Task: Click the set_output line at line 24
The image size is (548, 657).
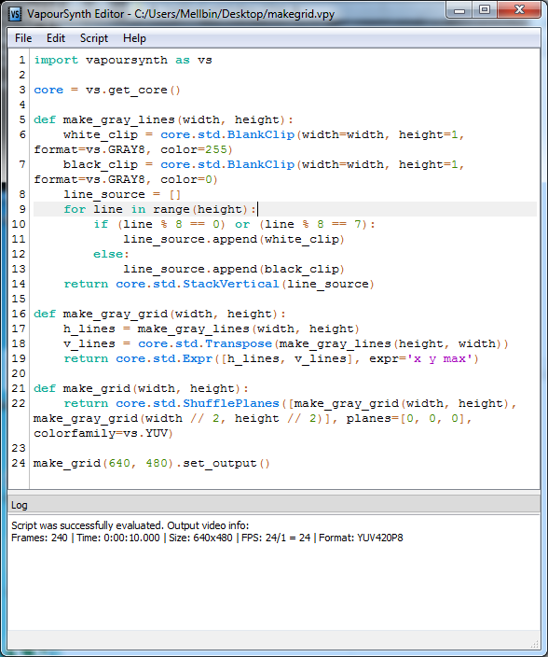Action: [152, 464]
